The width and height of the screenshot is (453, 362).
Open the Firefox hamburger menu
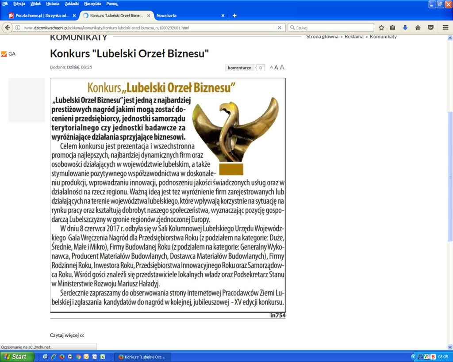445,27
